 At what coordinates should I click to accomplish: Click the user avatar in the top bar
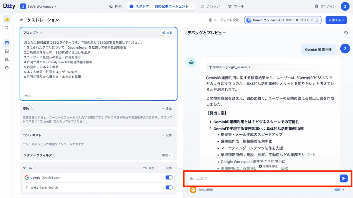(x=345, y=6)
